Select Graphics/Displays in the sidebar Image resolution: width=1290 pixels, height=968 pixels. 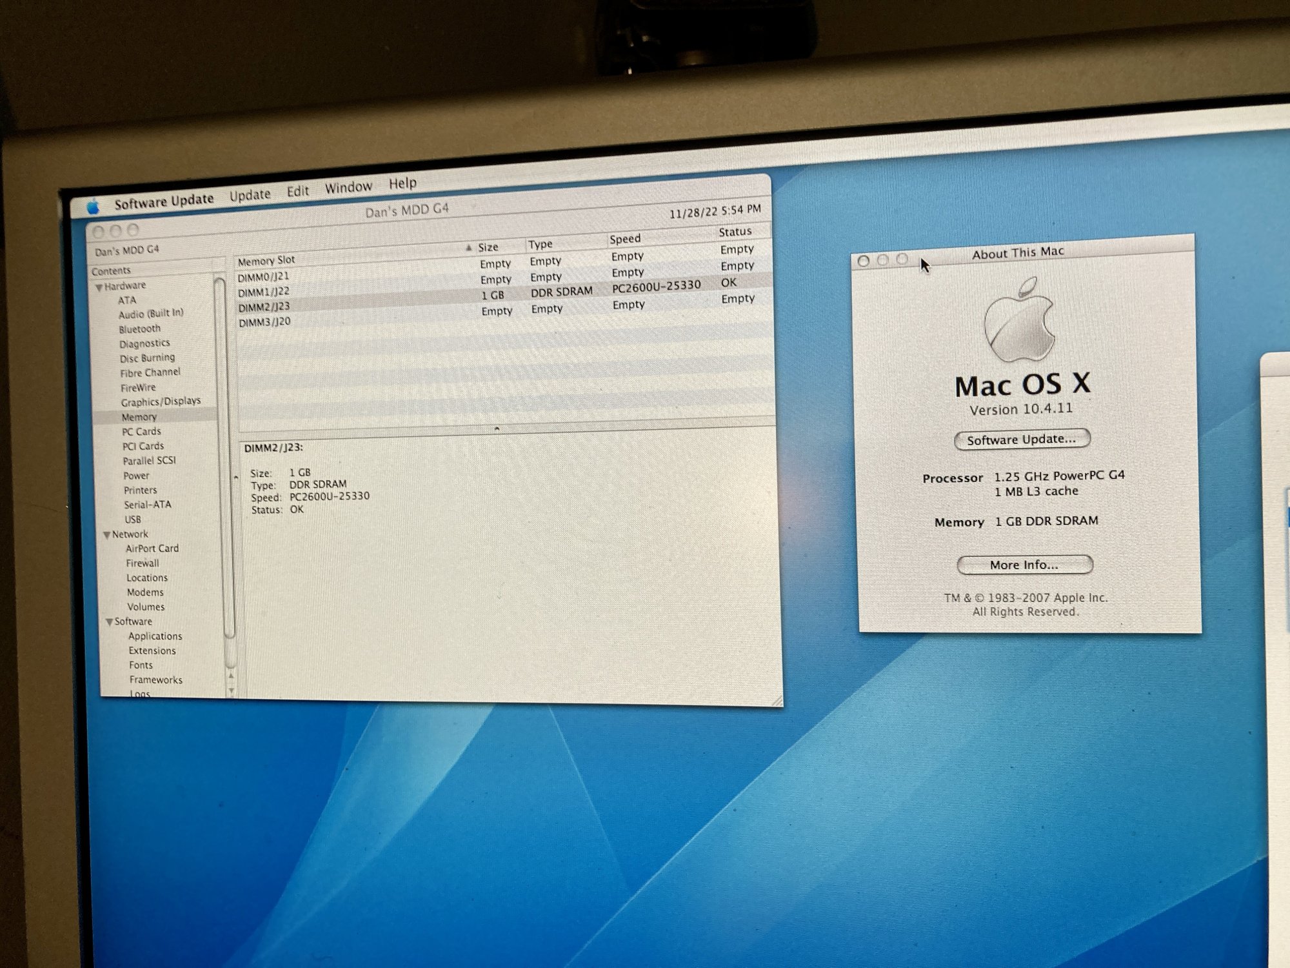161,401
